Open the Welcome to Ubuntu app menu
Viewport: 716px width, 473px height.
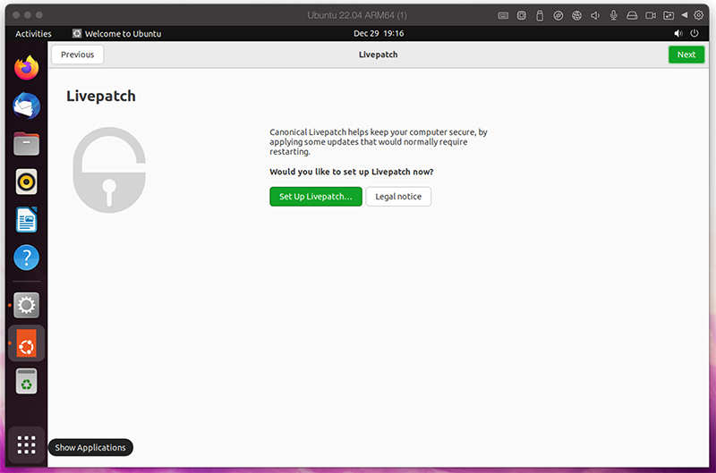[x=117, y=34]
